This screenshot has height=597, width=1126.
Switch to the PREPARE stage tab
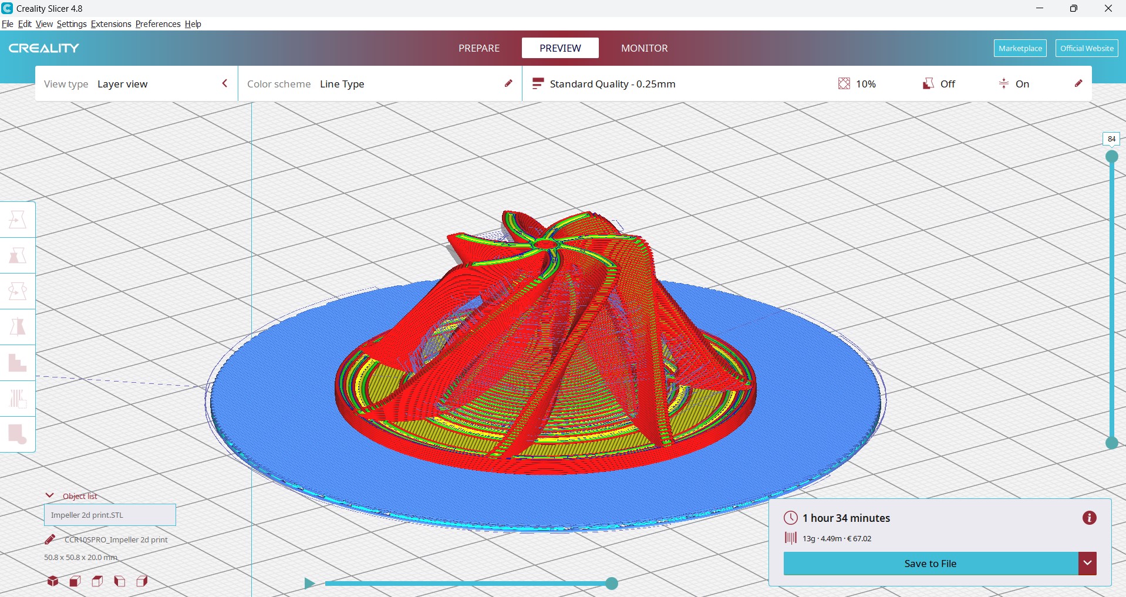pyautogui.click(x=479, y=48)
